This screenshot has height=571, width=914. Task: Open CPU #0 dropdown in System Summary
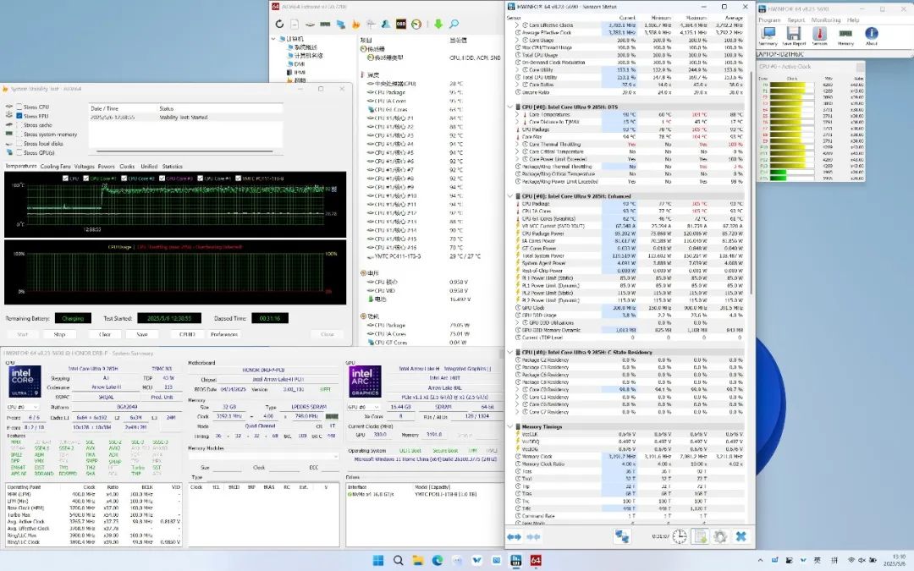[24, 407]
